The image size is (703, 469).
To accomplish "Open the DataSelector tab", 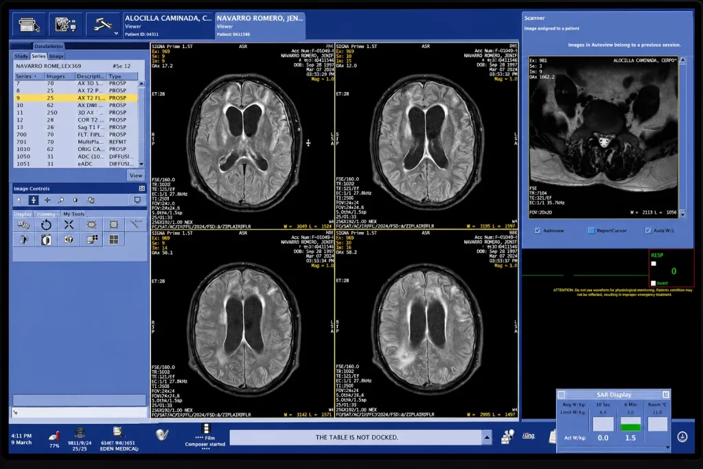I will tap(49, 46).
